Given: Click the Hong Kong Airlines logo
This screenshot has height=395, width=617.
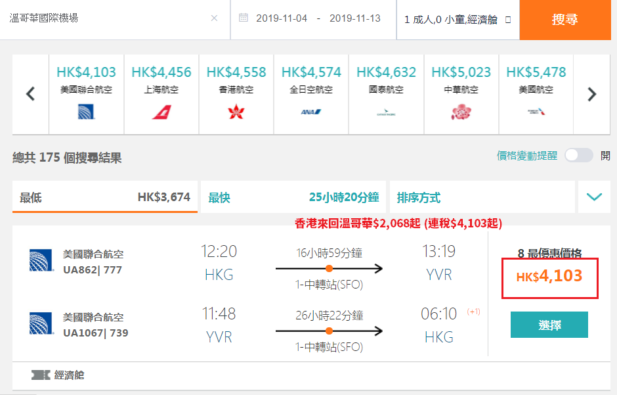Looking at the screenshot, I should coord(236,112).
